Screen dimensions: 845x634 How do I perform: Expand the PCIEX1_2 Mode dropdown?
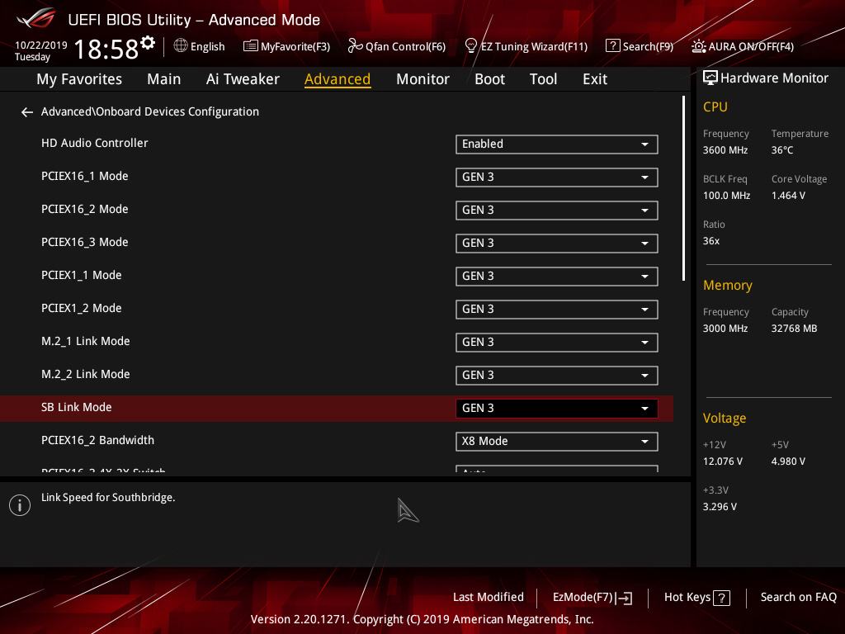(x=557, y=310)
